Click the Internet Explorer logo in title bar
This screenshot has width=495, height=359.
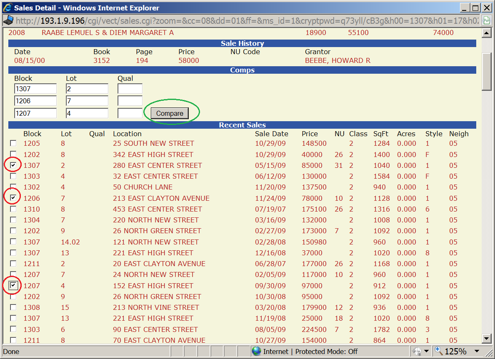[7, 7]
